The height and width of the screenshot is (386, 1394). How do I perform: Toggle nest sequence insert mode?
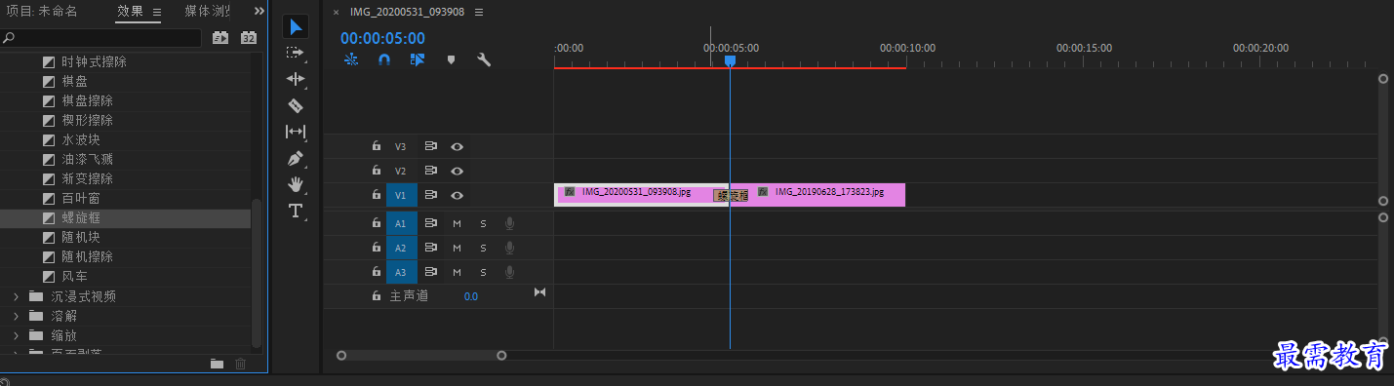pyautogui.click(x=352, y=59)
